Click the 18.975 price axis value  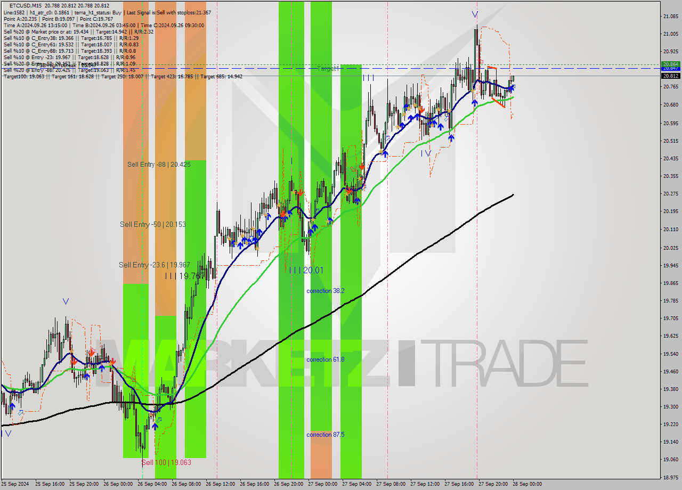(670, 477)
